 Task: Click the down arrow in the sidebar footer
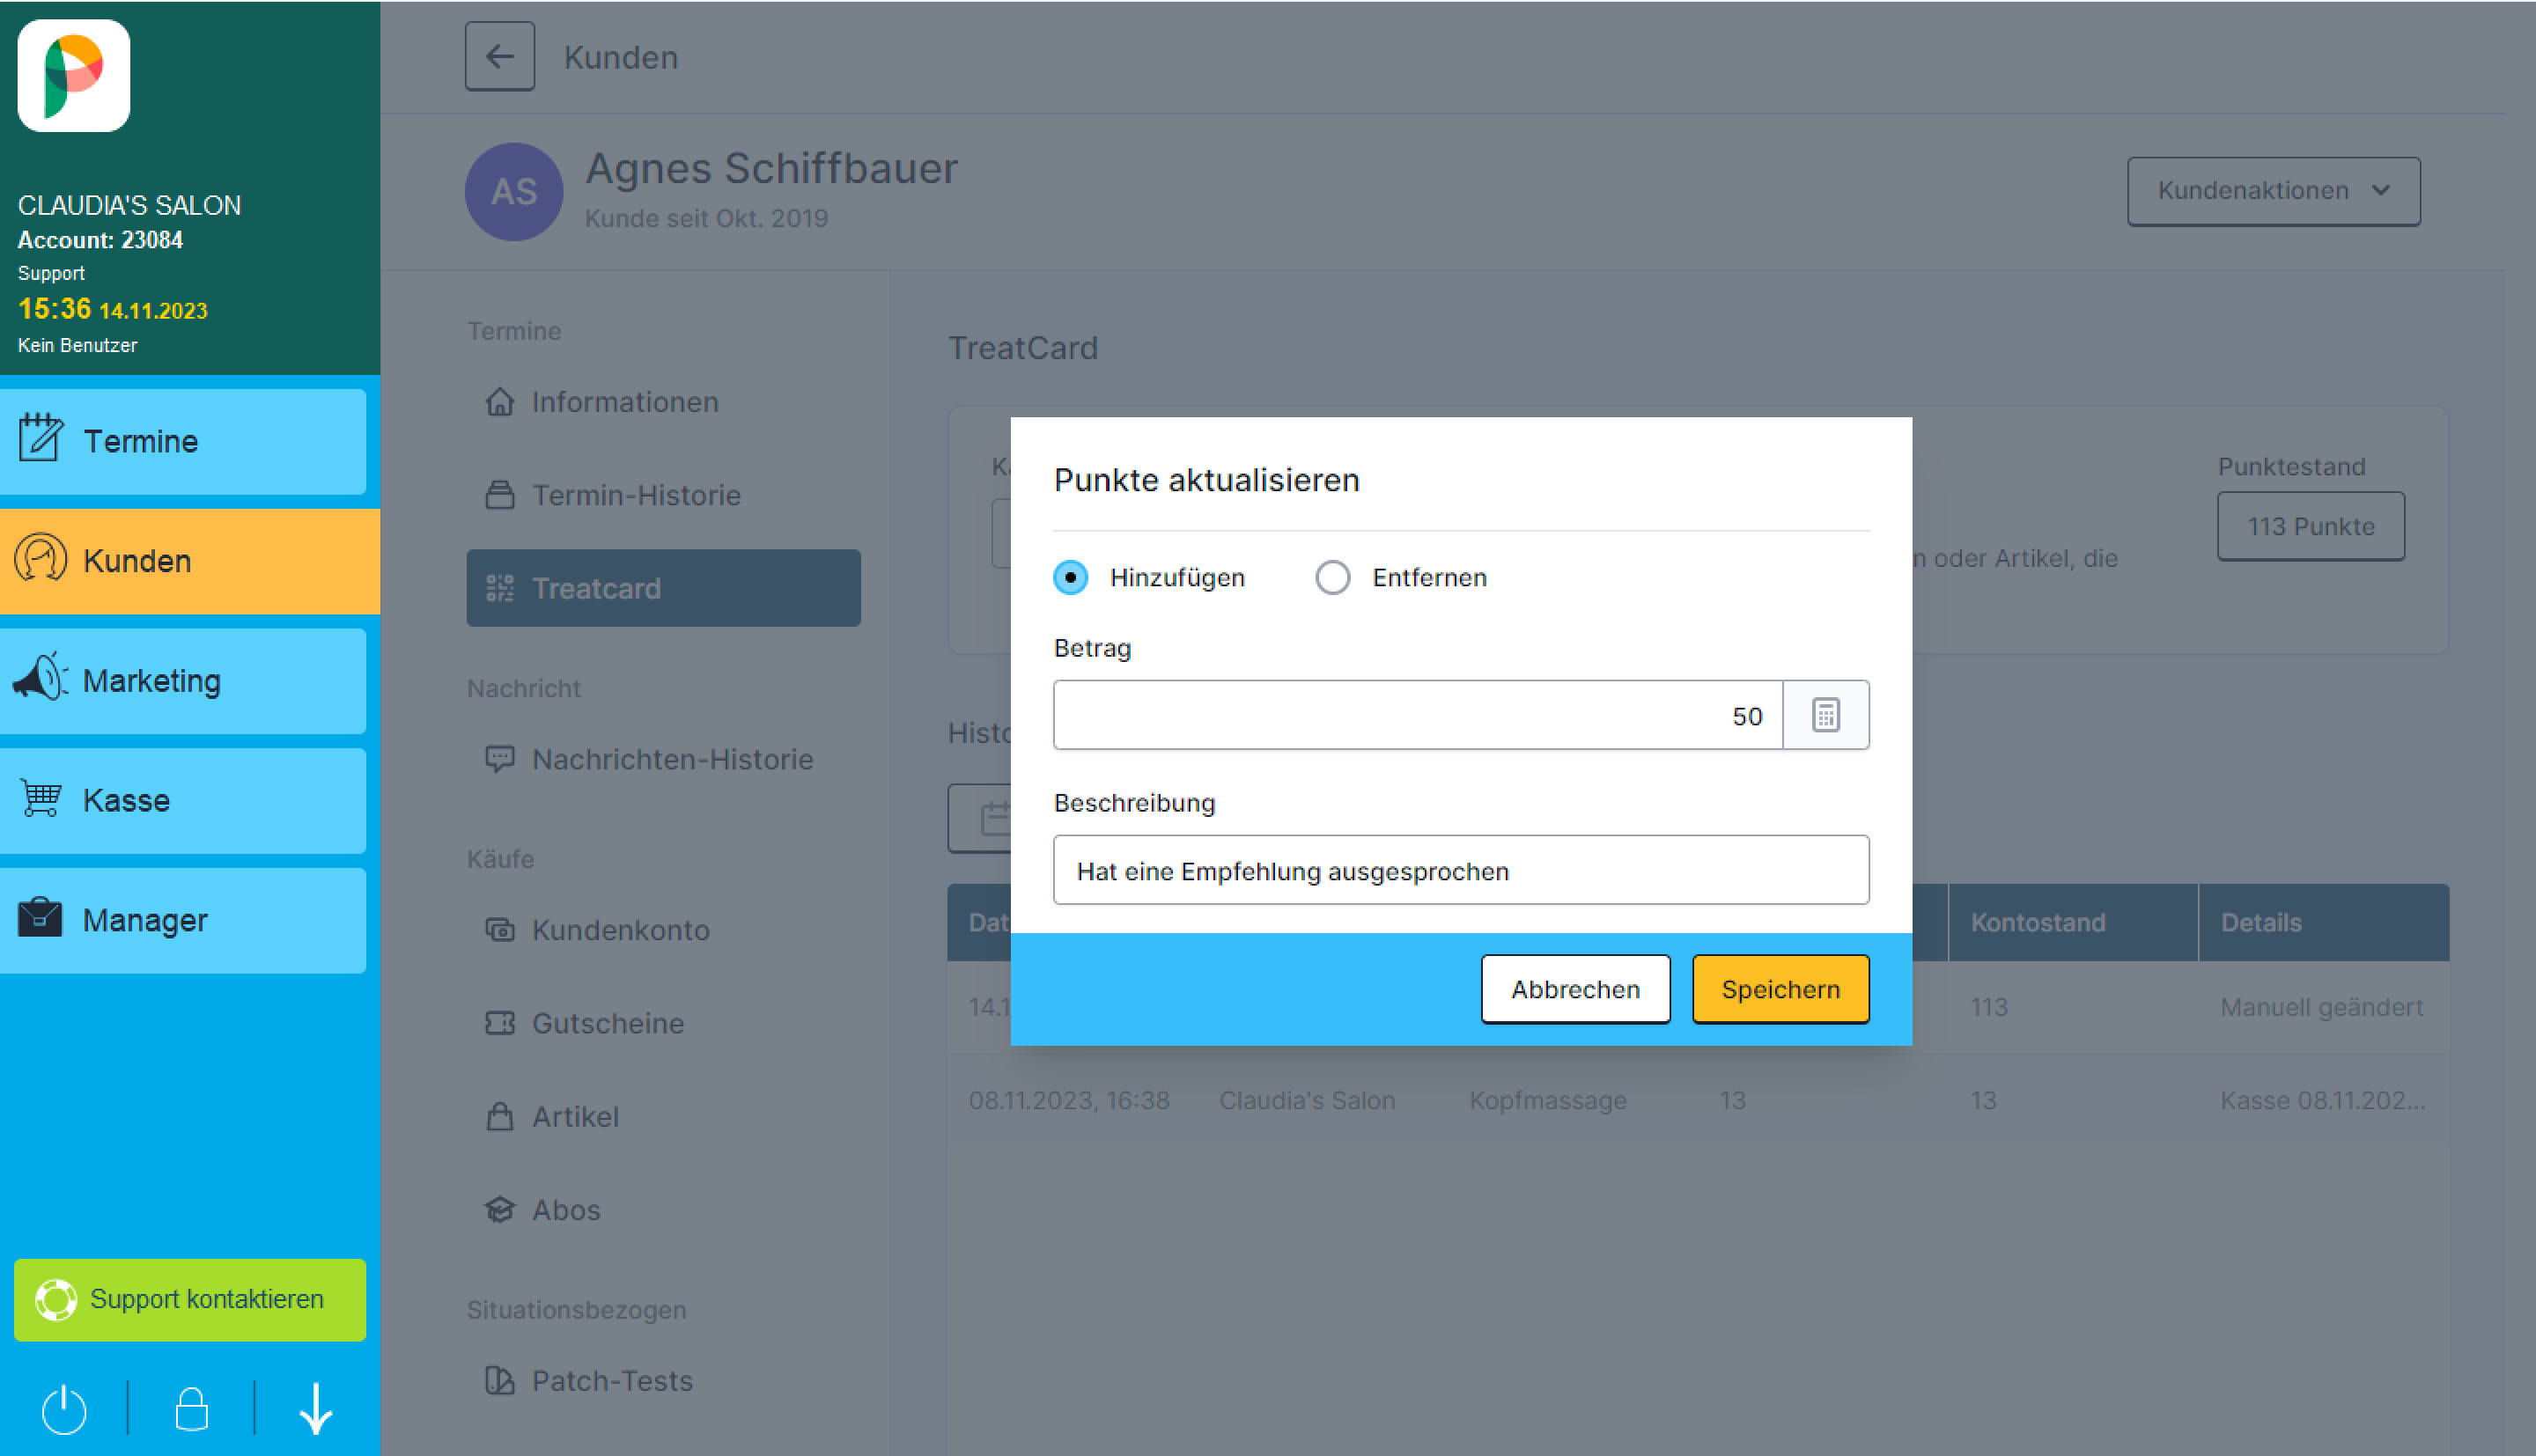tap(316, 1409)
